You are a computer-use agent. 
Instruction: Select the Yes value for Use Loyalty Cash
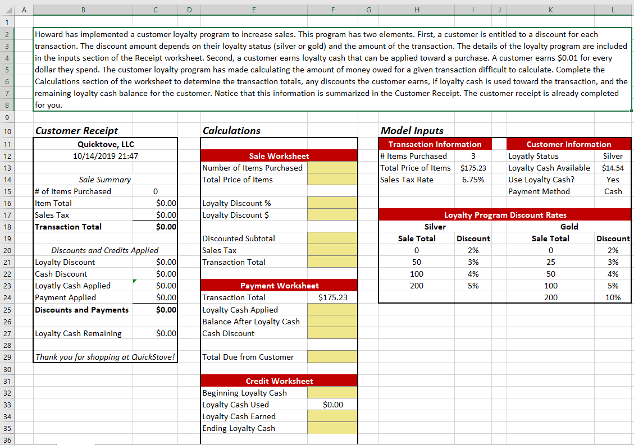pyautogui.click(x=613, y=180)
